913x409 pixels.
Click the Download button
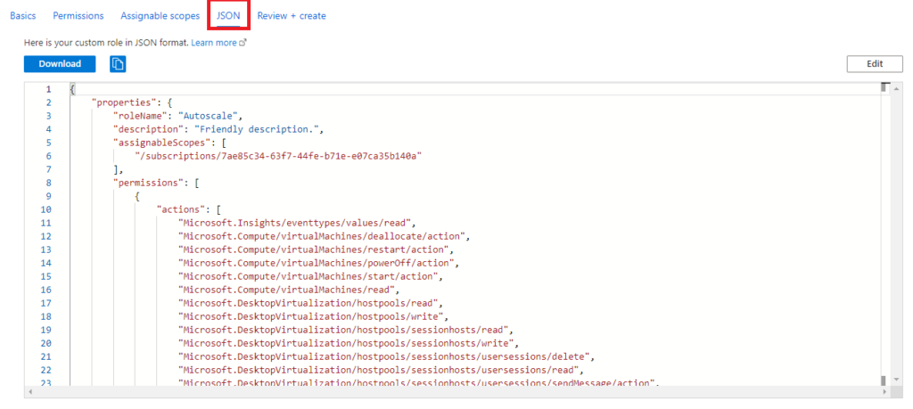tap(60, 64)
